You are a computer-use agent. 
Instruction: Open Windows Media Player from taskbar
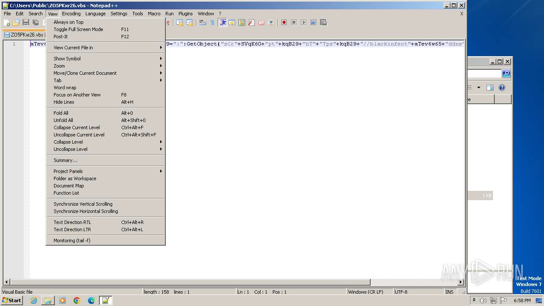click(x=62, y=300)
